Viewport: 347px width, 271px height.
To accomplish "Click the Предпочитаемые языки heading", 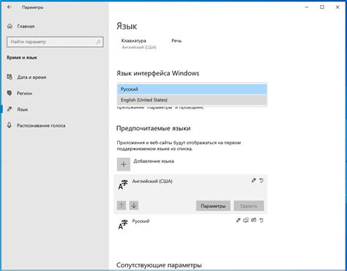I will 154,128.
